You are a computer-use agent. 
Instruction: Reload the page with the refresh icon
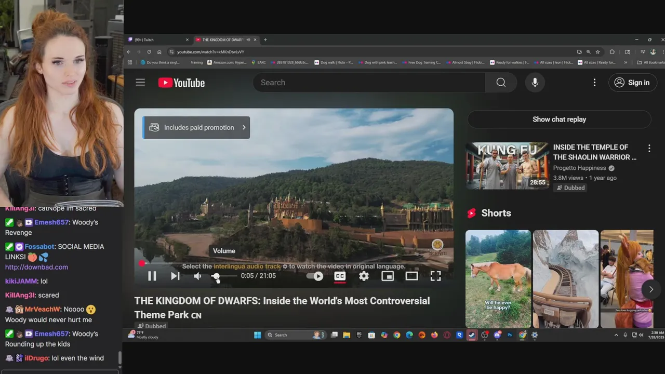(x=149, y=52)
